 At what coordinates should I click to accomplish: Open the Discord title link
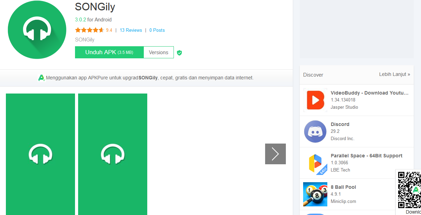[x=340, y=124]
